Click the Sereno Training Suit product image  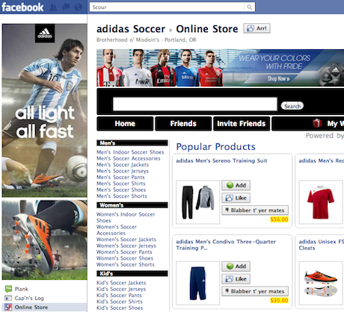coord(198,202)
